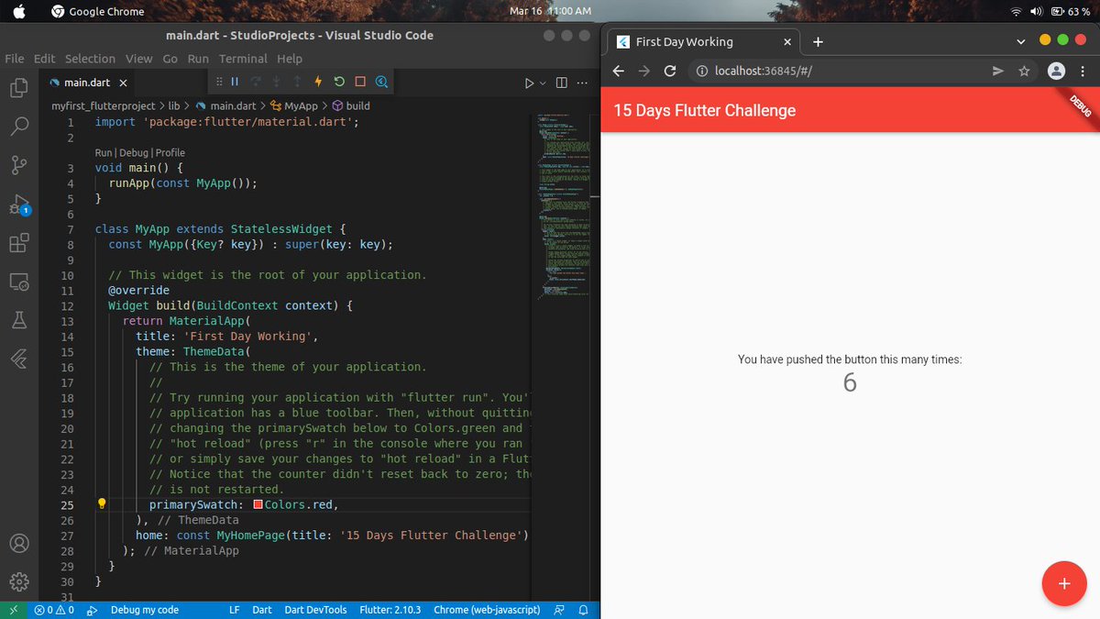This screenshot has width=1100, height=619.
Task: Open Selection menu in VS Code
Action: 90,59
